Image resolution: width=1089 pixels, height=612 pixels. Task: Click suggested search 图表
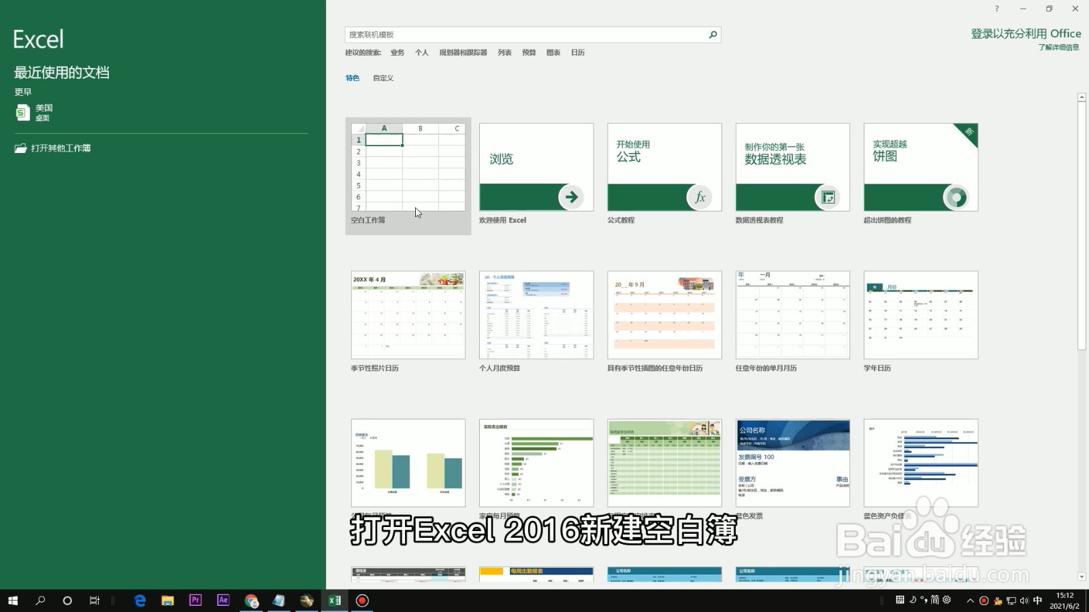(553, 52)
